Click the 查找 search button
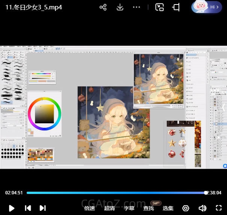227x215 pixels. [148, 208]
